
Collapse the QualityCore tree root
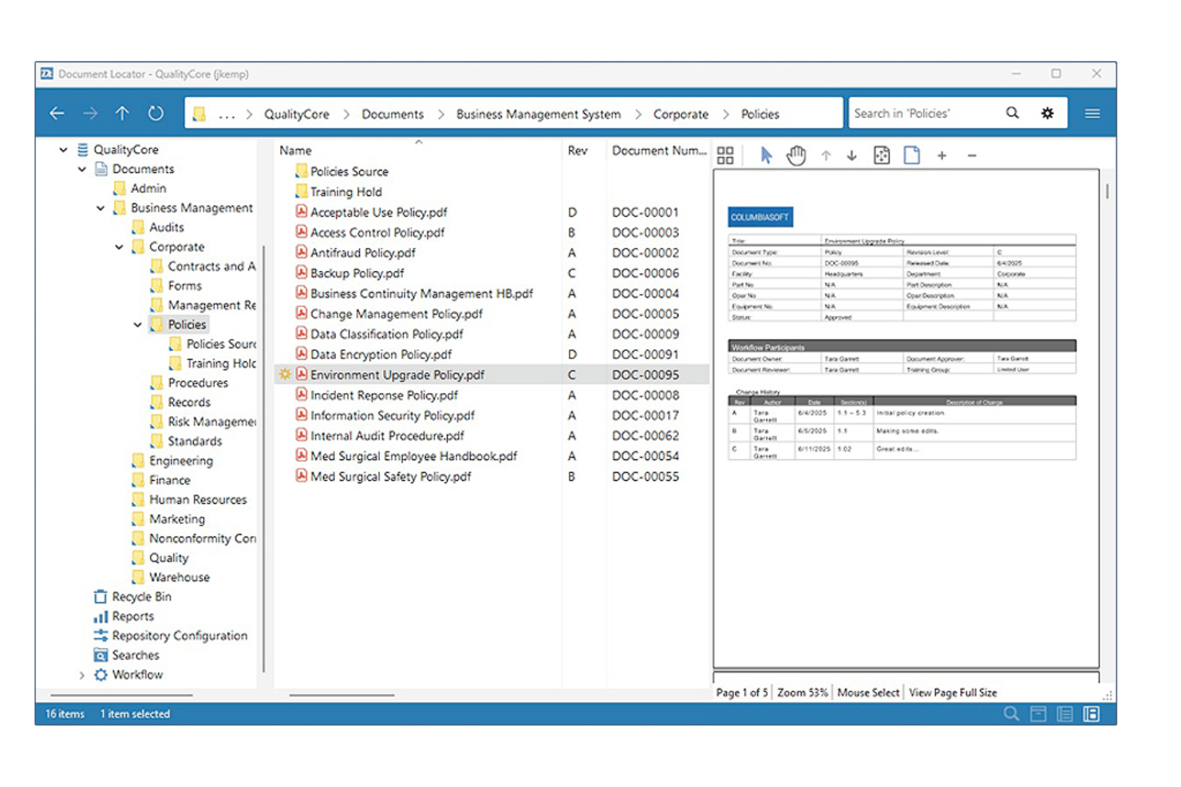[63, 149]
